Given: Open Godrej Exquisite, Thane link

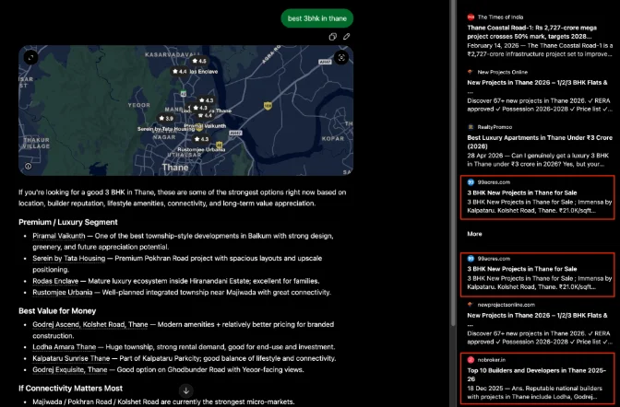Looking at the screenshot, I should (x=70, y=370).
